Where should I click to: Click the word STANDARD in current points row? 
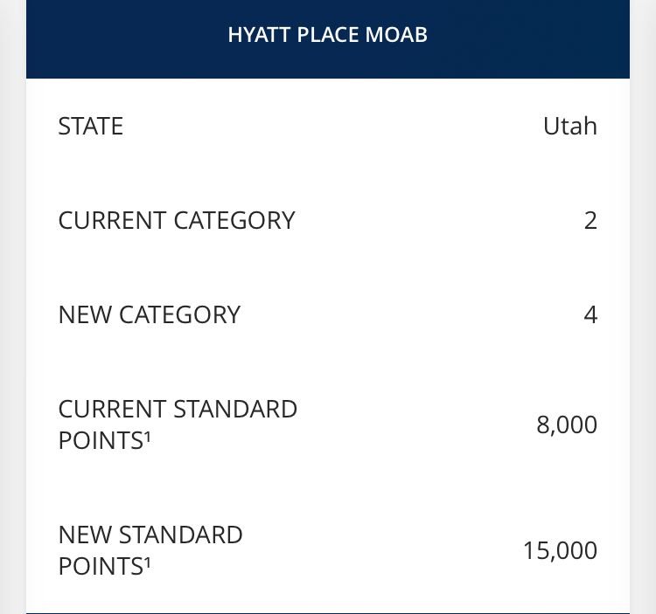235,409
